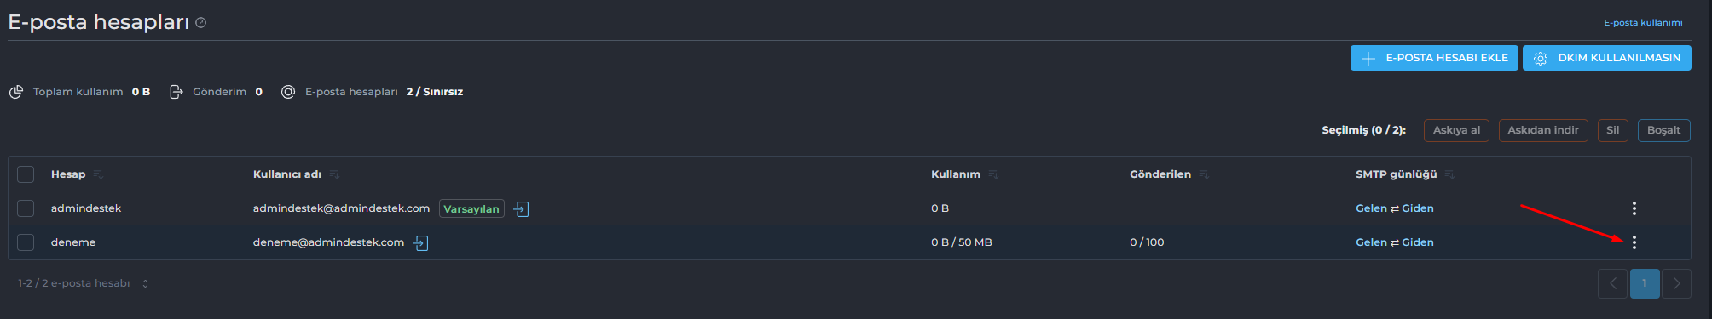The width and height of the screenshot is (1712, 319).
Task: Sort table by Kullanıcı adı column icon
Action: point(334,174)
